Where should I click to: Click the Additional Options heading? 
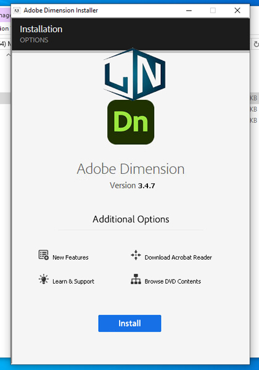(x=131, y=219)
